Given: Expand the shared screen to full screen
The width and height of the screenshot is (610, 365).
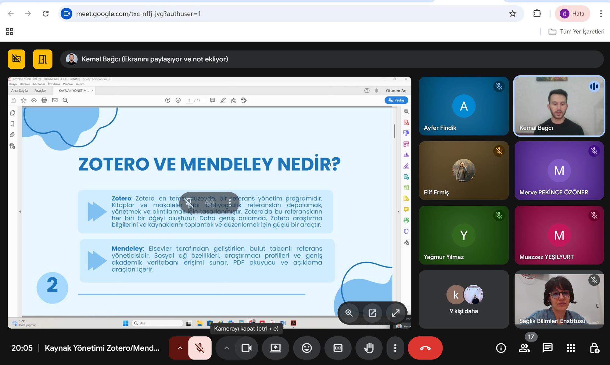Looking at the screenshot, I should click(396, 313).
